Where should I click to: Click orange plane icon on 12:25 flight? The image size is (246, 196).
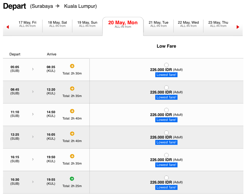click(x=72, y=134)
